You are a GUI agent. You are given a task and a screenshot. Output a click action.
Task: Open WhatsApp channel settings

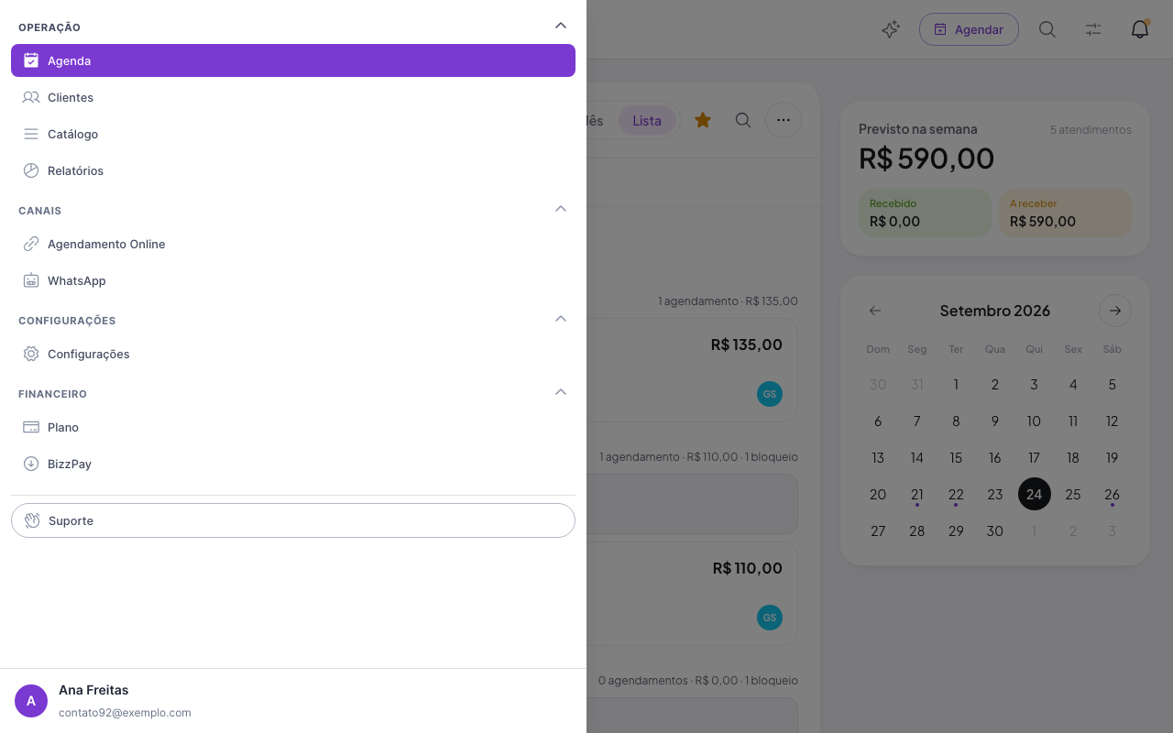pos(293,280)
